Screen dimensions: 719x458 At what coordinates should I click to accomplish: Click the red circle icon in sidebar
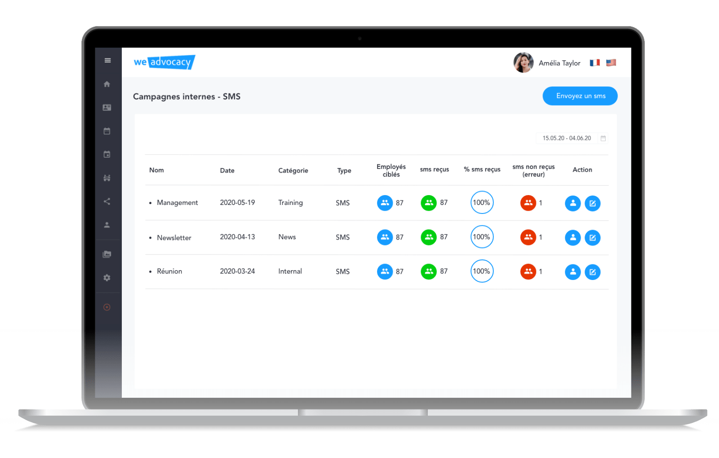click(x=107, y=307)
